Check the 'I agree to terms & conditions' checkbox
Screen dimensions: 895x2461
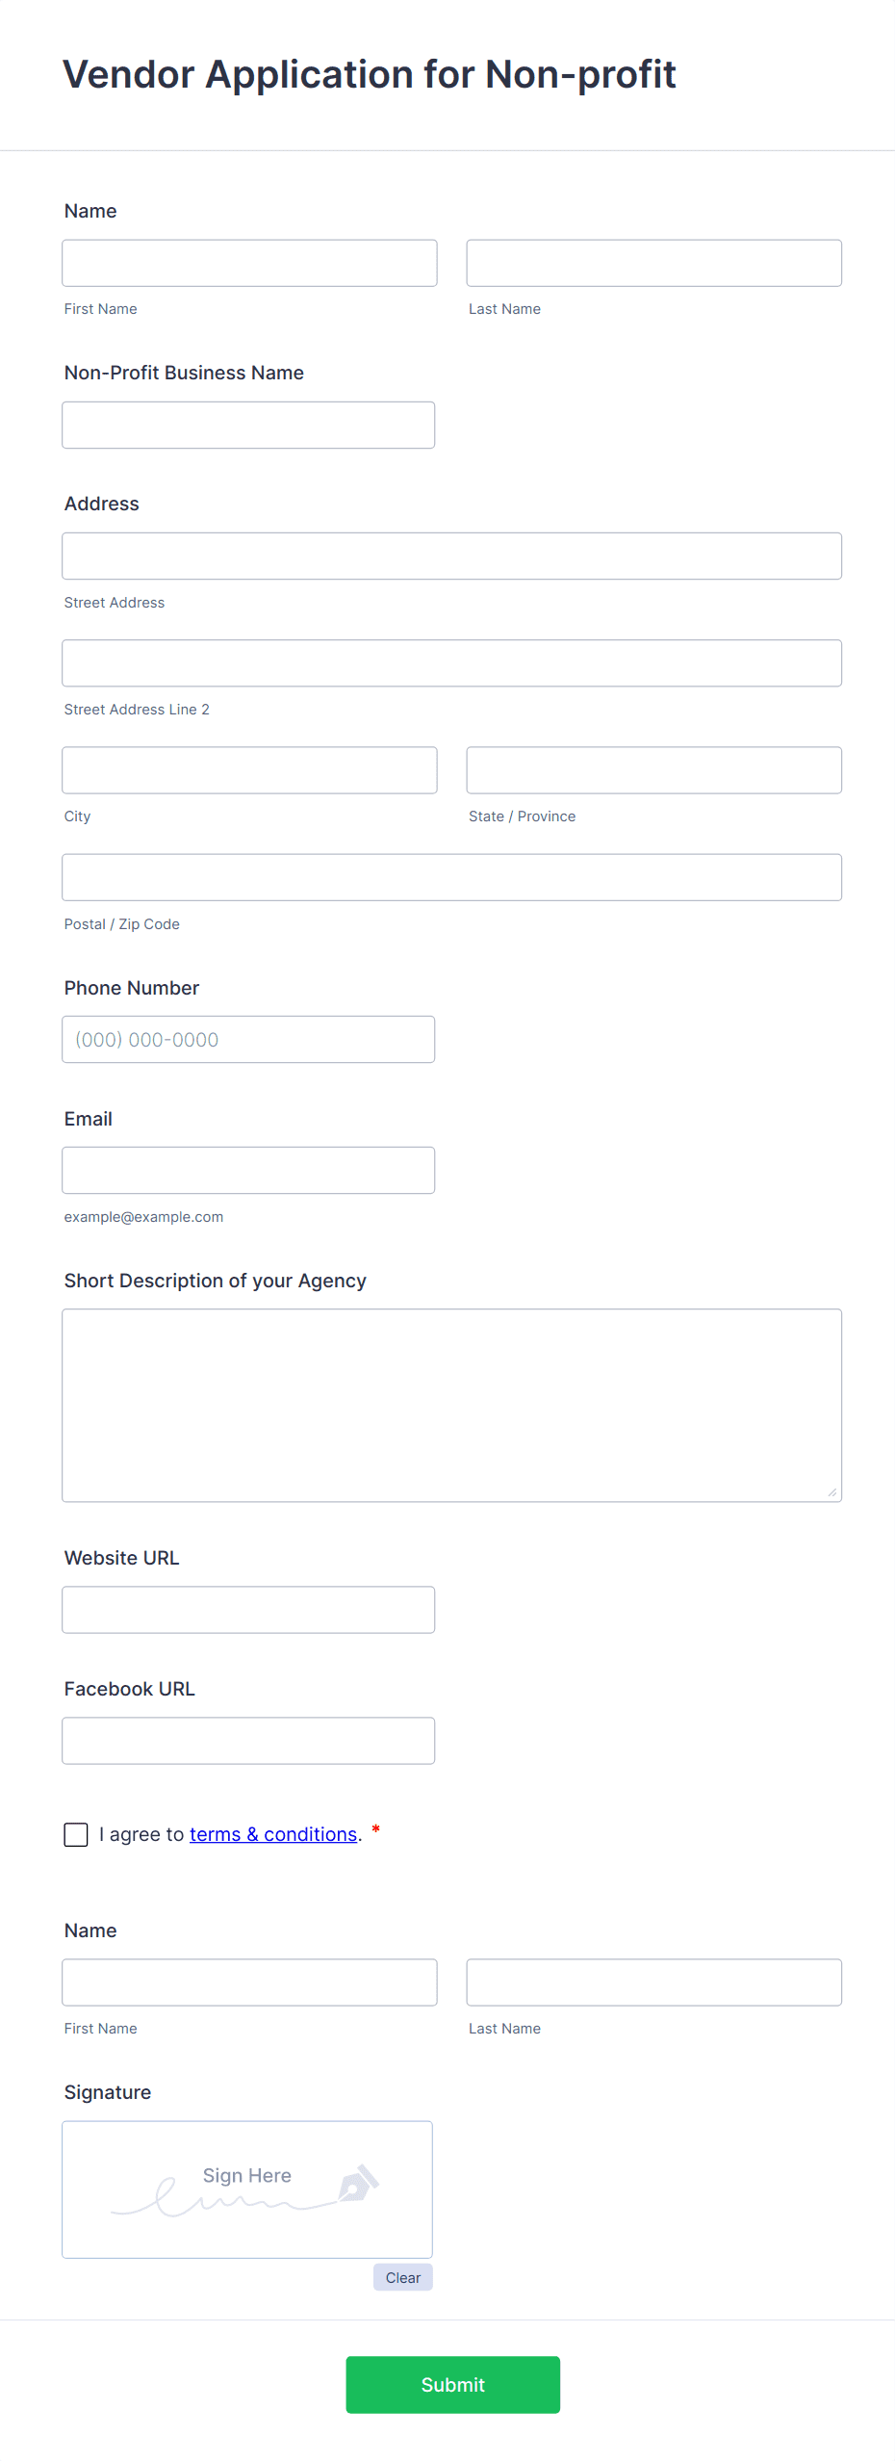click(x=76, y=1833)
